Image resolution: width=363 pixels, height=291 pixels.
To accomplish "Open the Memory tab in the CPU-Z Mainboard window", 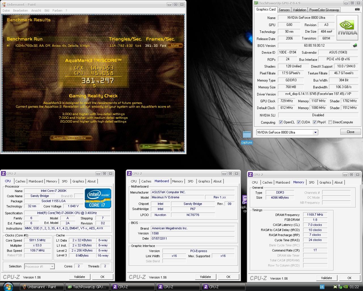I will [x=178, y=181].
